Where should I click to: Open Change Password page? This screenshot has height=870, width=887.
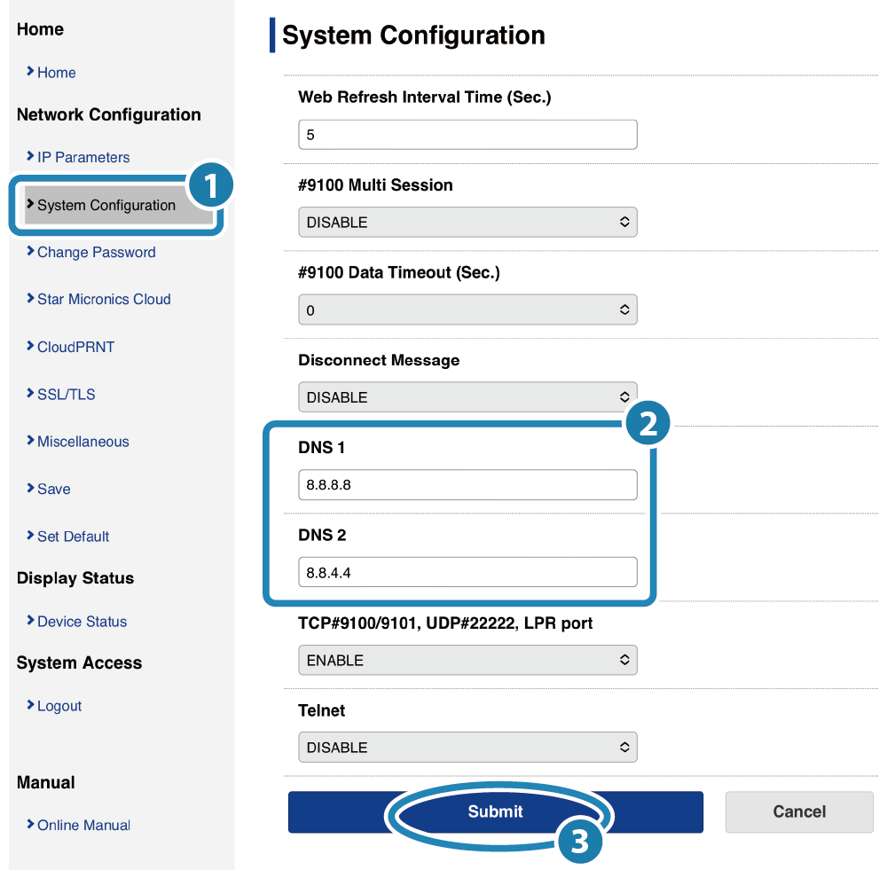(x=96, y=252)
